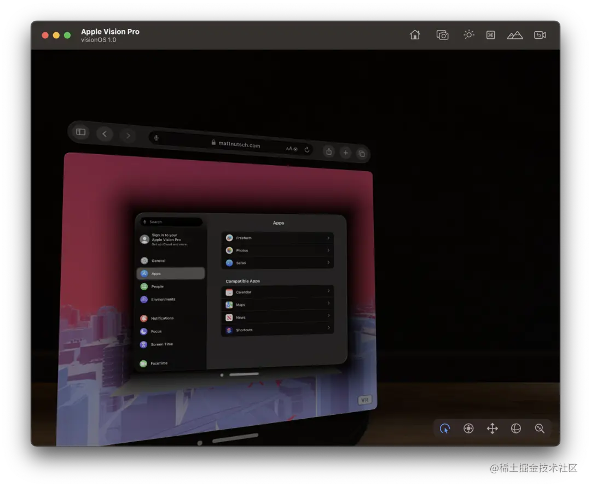Open the Freeform app row
Viewport: 591px width, 487px height.
point(277,238)
